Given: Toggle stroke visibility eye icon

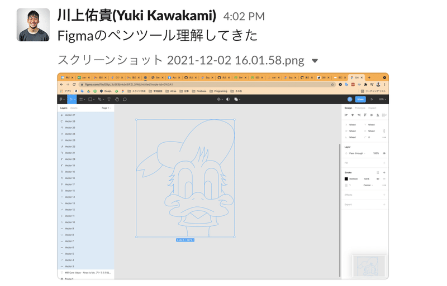Looking at the screenshot, I should [x=378, y=179].
